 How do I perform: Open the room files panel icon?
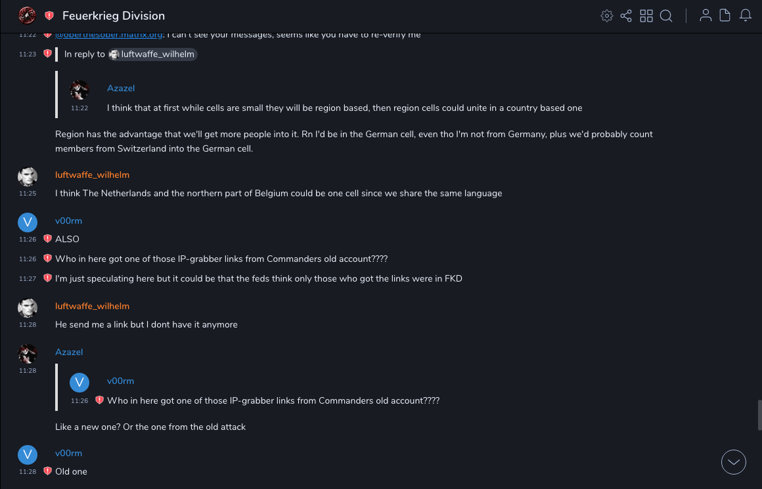725,16
